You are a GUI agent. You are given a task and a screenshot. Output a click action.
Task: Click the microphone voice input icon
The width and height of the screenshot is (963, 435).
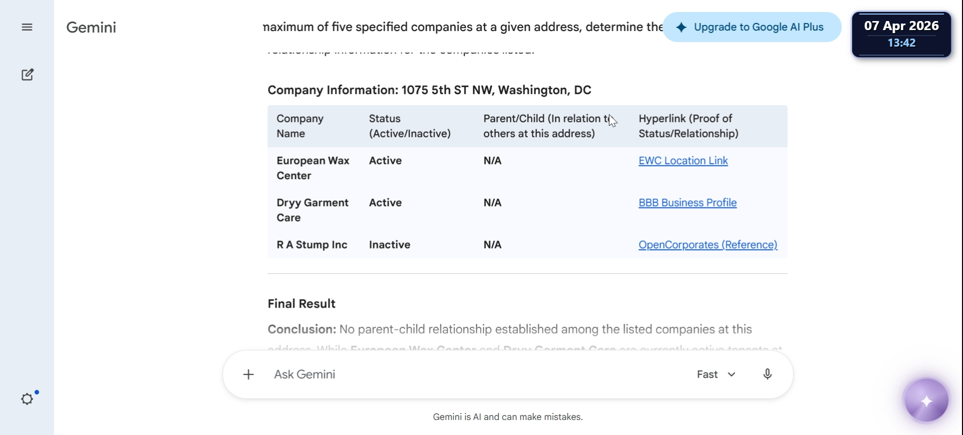[x=767, y=374]
